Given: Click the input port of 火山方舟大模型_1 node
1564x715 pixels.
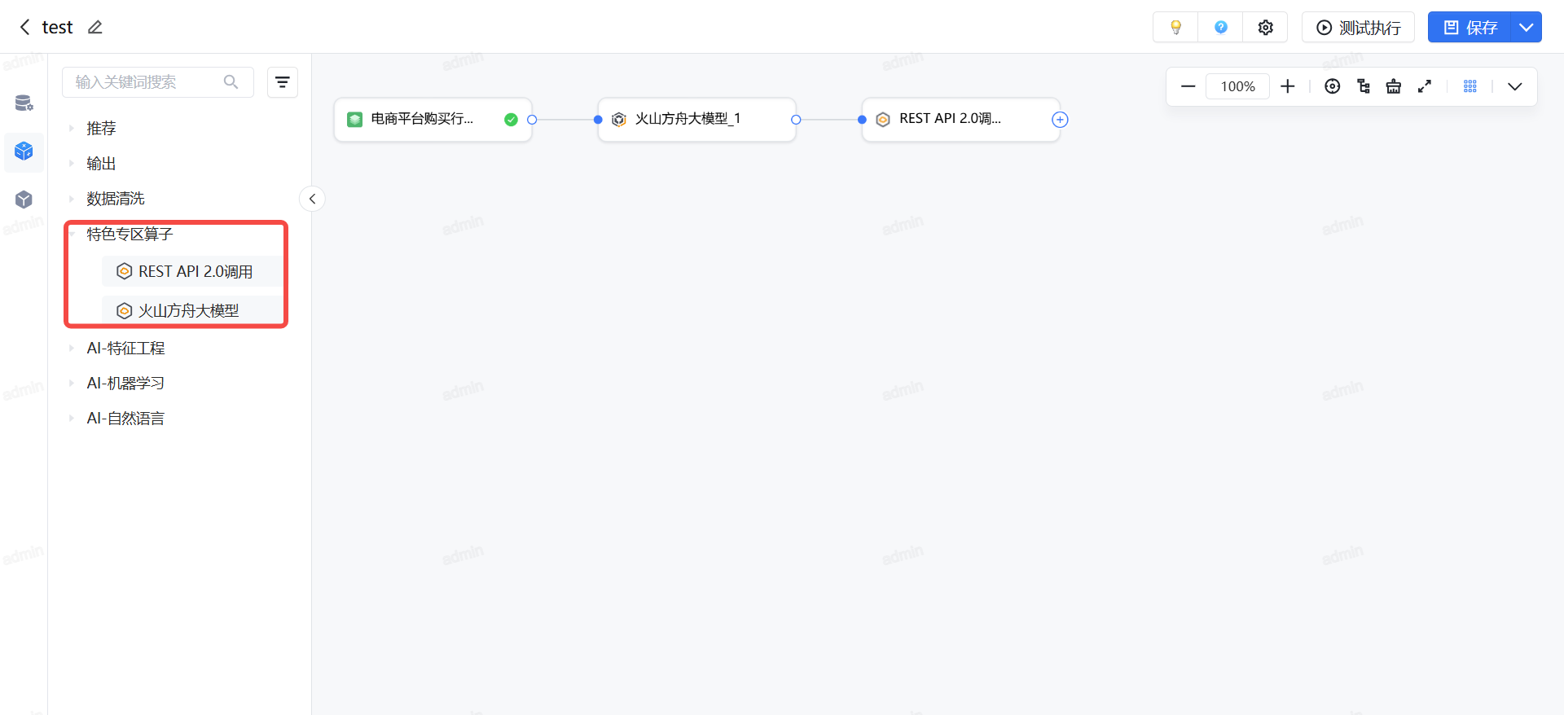Looking at the screenshot, I should tap(598, 120).
